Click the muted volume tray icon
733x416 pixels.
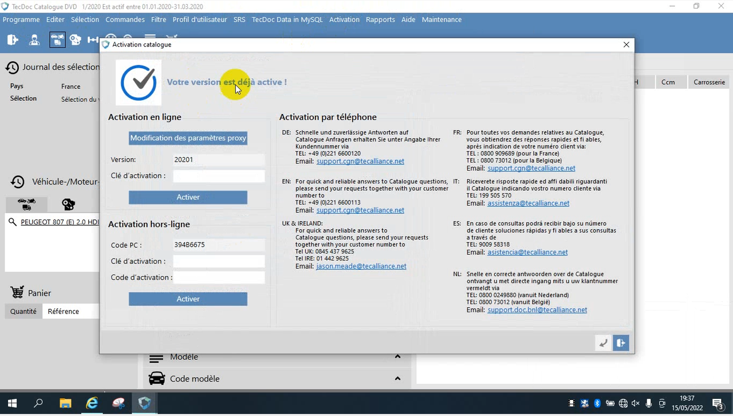[x=636, y=403]
